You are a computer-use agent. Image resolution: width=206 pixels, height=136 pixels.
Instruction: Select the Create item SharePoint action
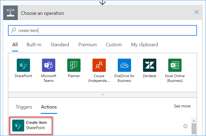(31, 125)
